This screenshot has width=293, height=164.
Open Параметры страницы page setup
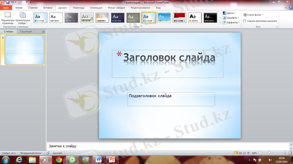click(7, 17)
